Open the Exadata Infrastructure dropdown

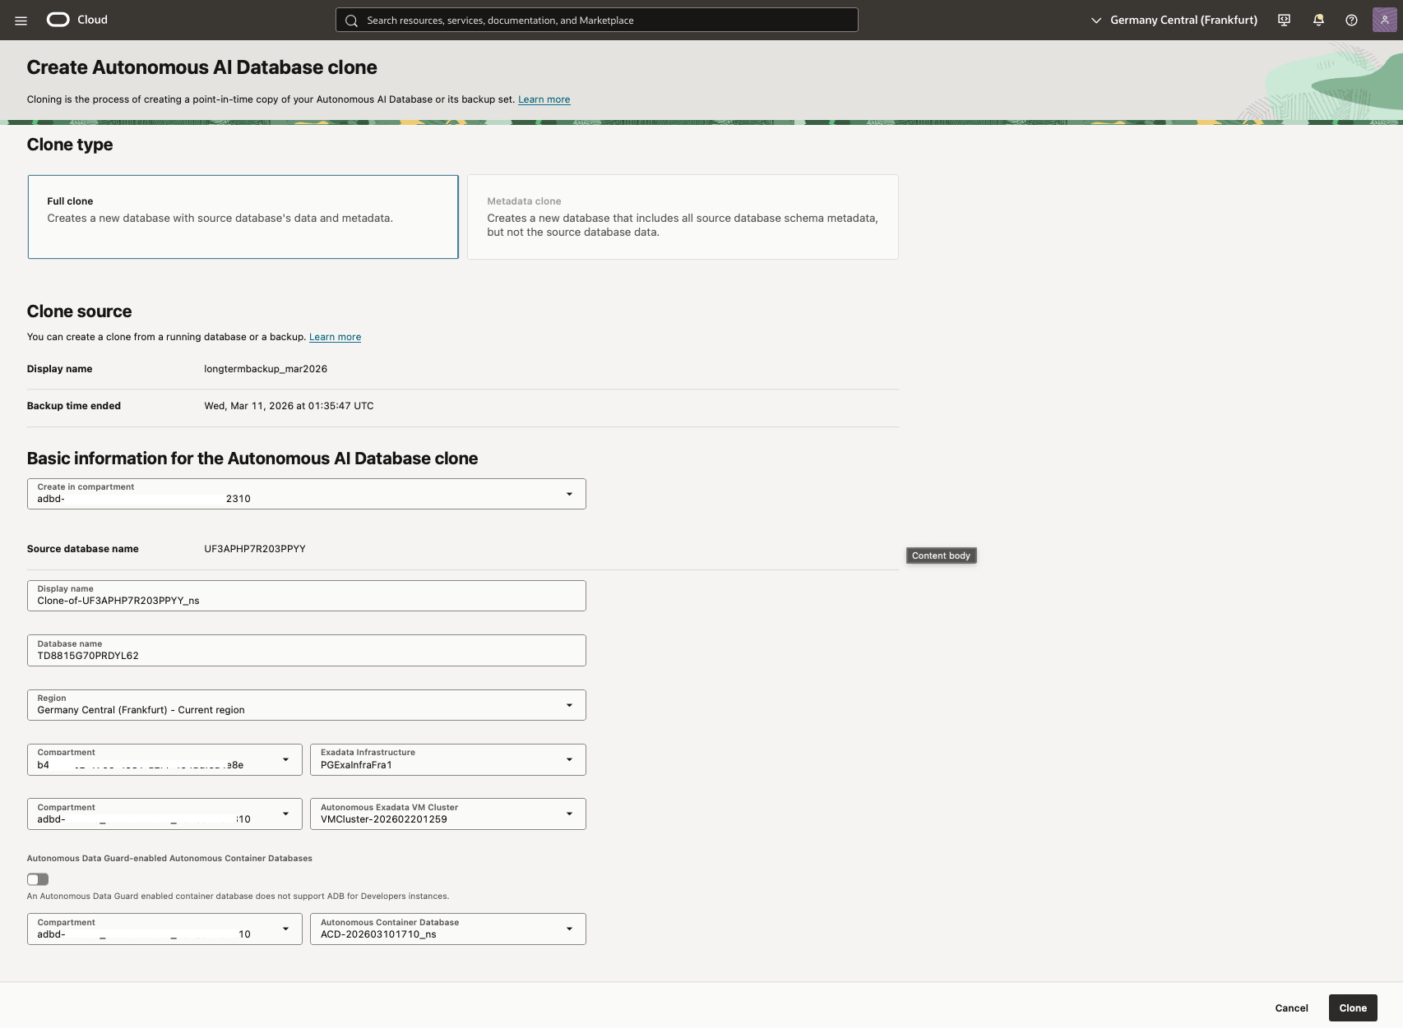pos(448,759)
